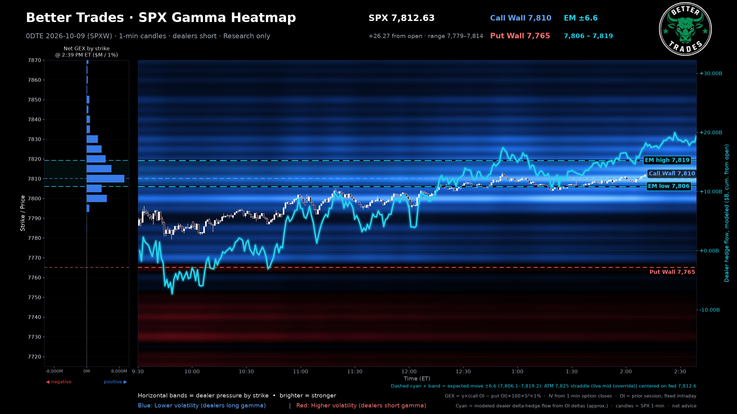Click the 'Better Trades · SPX Gamma Heatmap' title

pyautogui.click(x=161, y=18)
